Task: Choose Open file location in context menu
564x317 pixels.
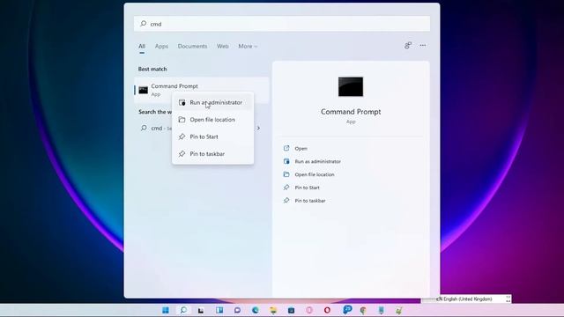Action: (212, 120)
